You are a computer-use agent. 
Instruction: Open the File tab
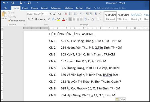[x=5, y=8]
